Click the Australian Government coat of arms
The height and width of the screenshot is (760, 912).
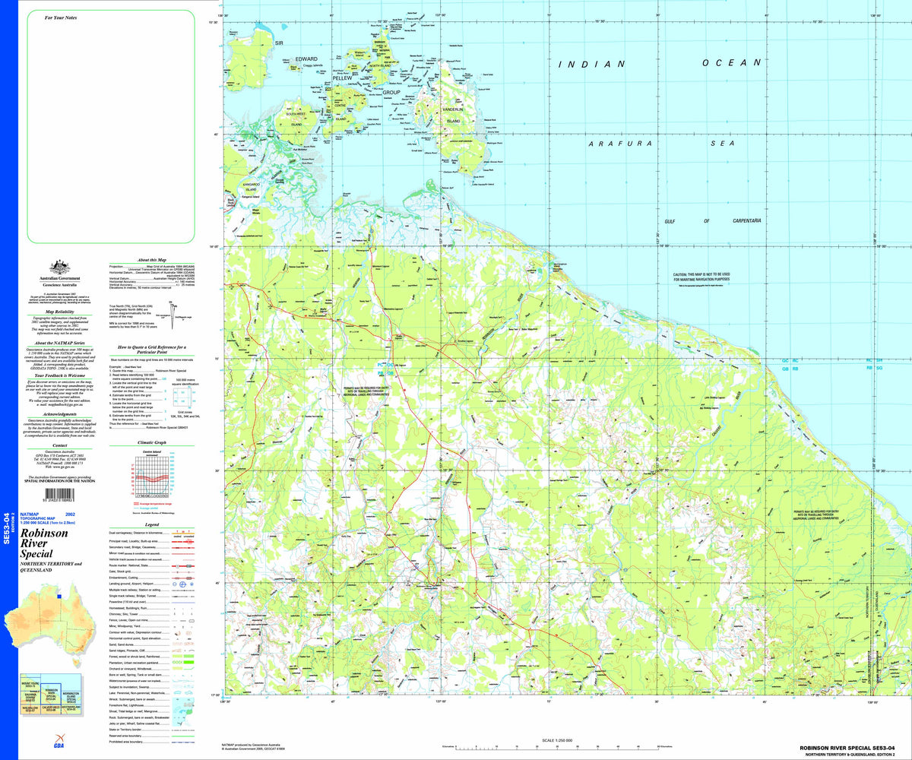(59, 267)
